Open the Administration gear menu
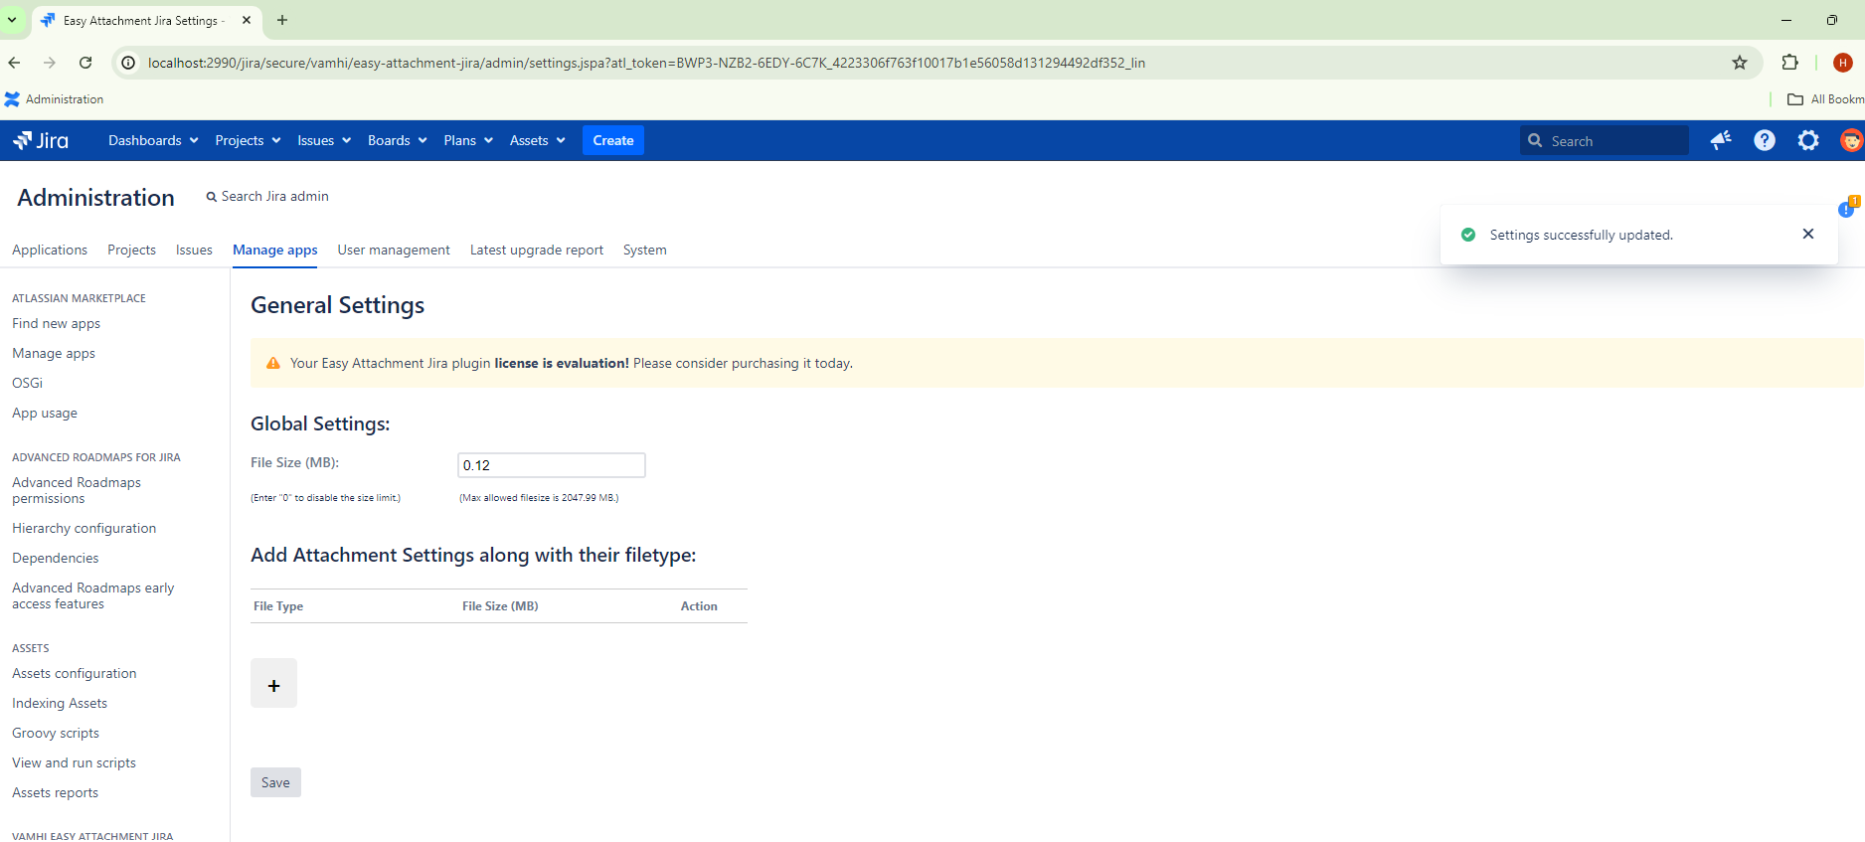The image size is (1865, 842). [x=1807, y=140]
